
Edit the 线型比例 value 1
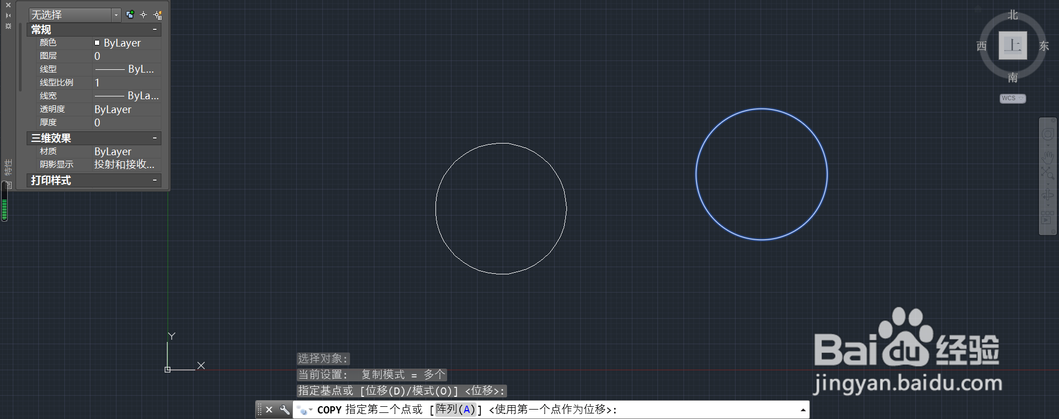point(126,83)
